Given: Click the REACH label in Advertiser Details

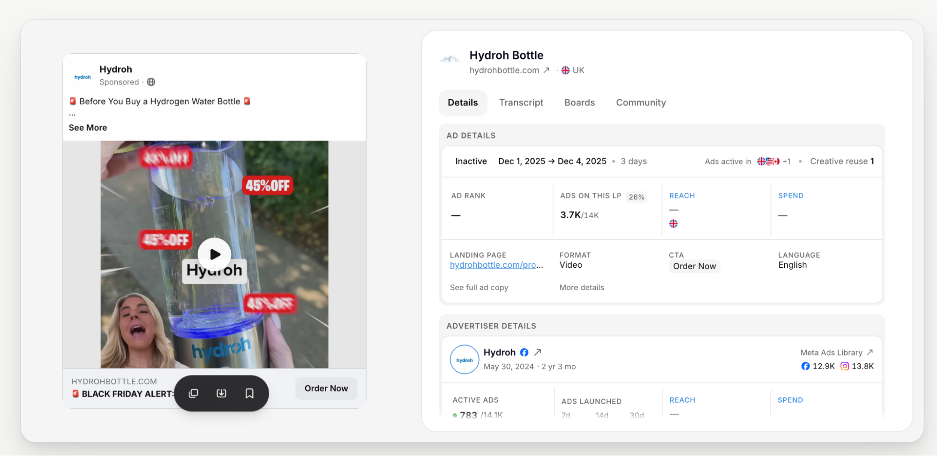Looking at the screenshot, I should pos(682,400).
